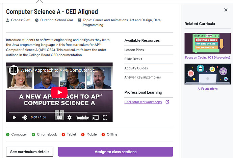Click the 'Computer Science A - CED Aligned' heading
This screenshot has width=233, height=158.
[x=52, y=12]
